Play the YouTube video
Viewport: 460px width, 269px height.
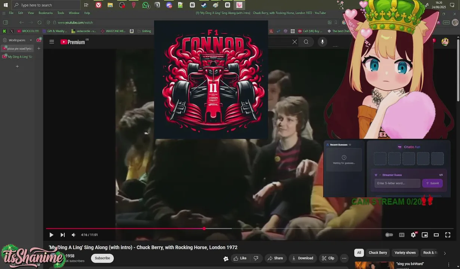pos(51,235)
